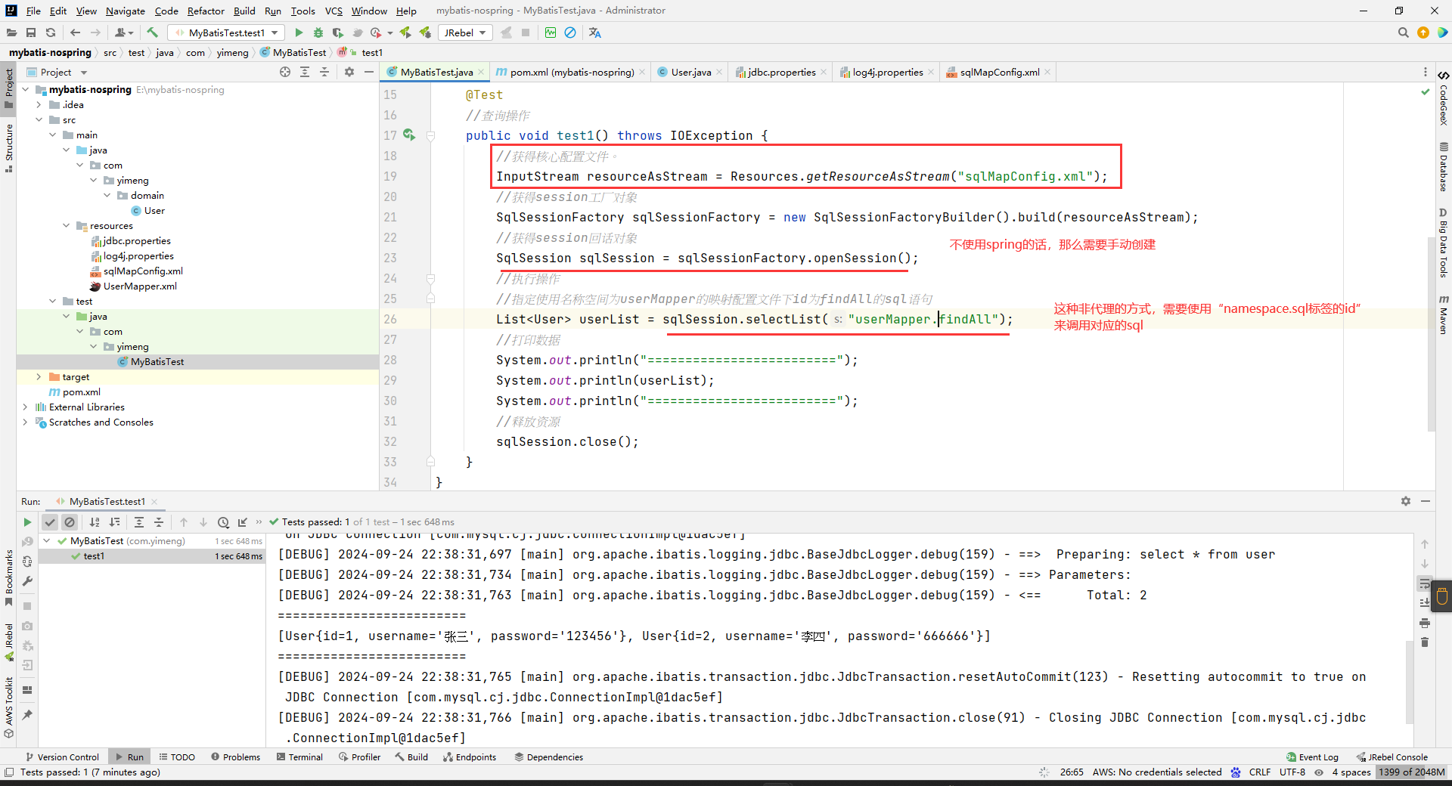This screenshot has width=1452, height=786.
Task: Toggle show ignored tests button
Action: [70, 522]
